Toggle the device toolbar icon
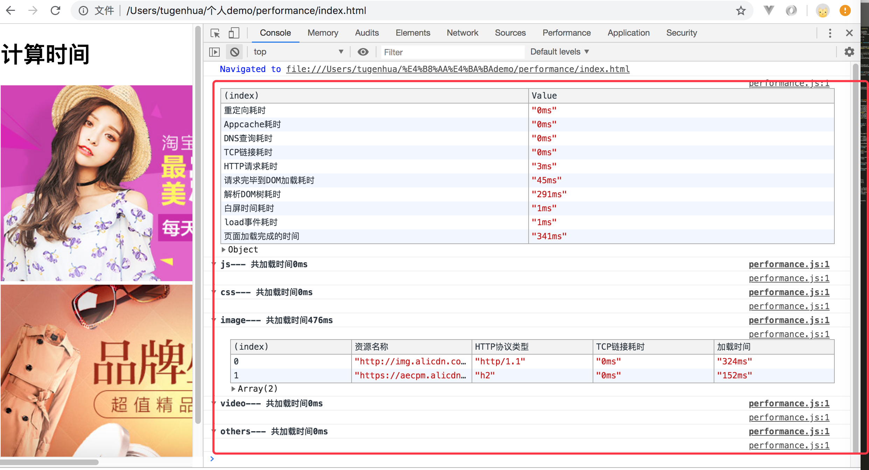Image resolution: width=869 pixels, height=470 pixels. (x=234, y=33)
